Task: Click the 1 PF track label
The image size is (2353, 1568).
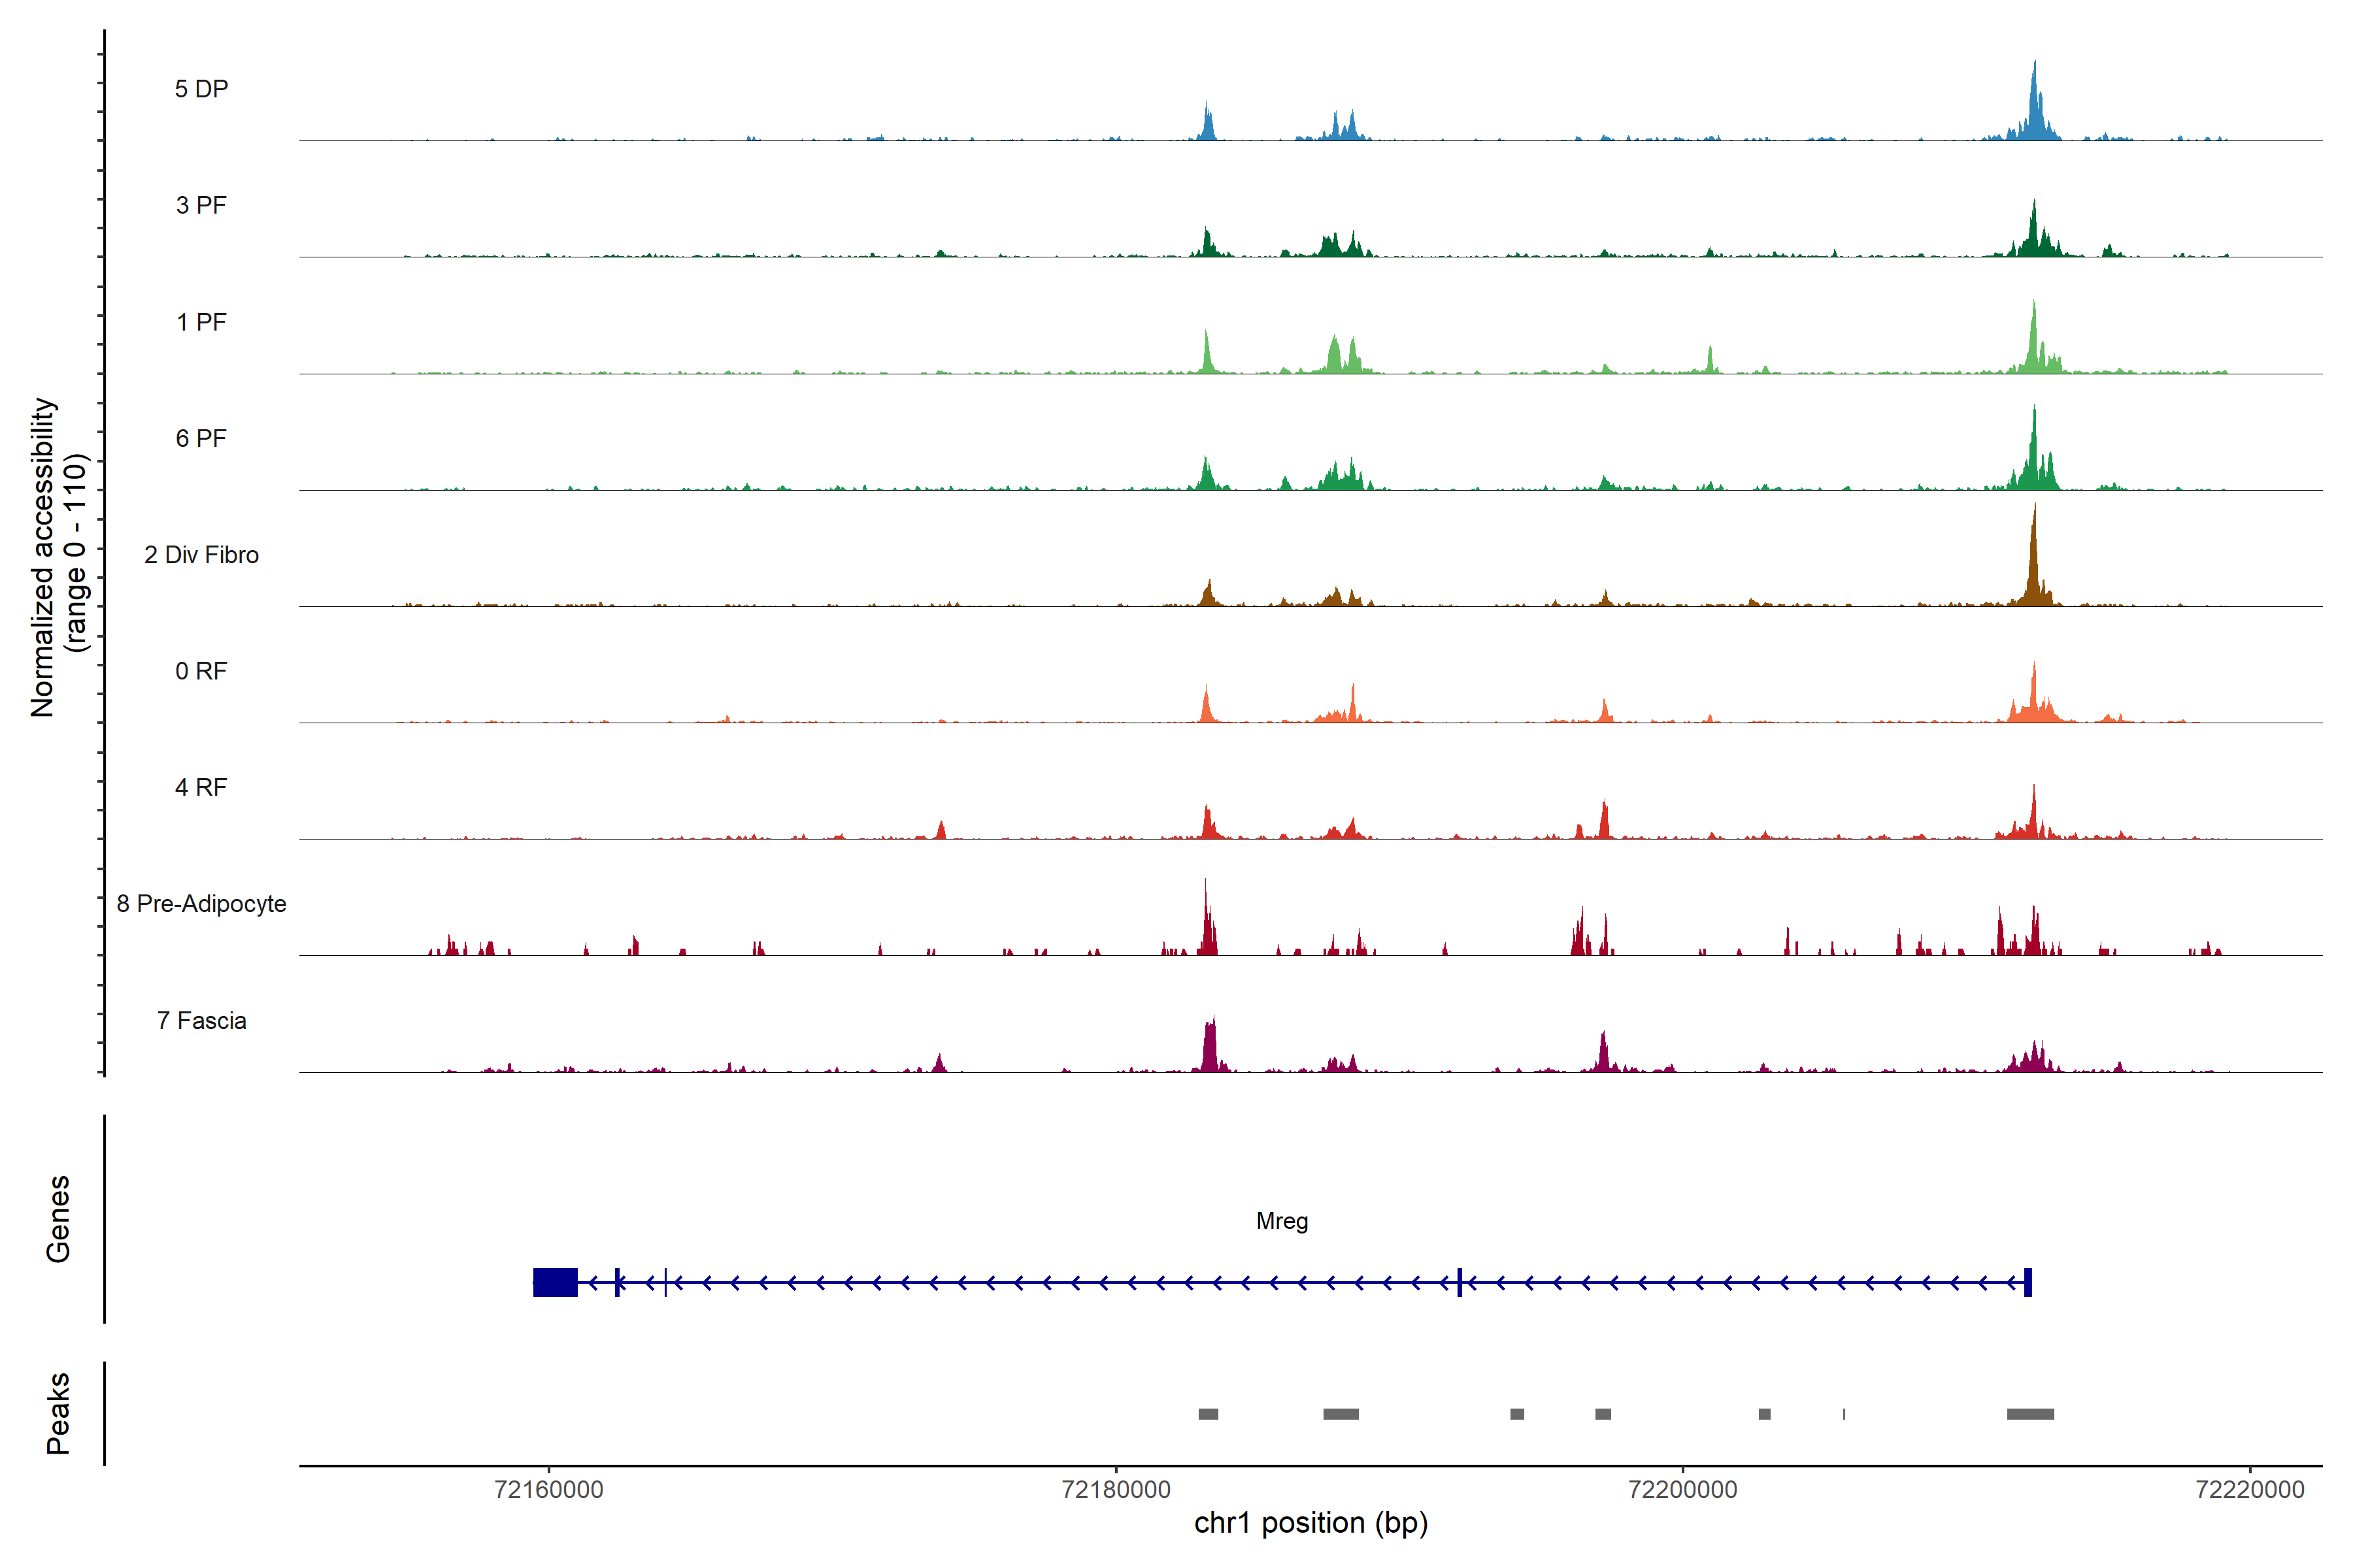Action: pyautogui.click(x=201, y=322)
